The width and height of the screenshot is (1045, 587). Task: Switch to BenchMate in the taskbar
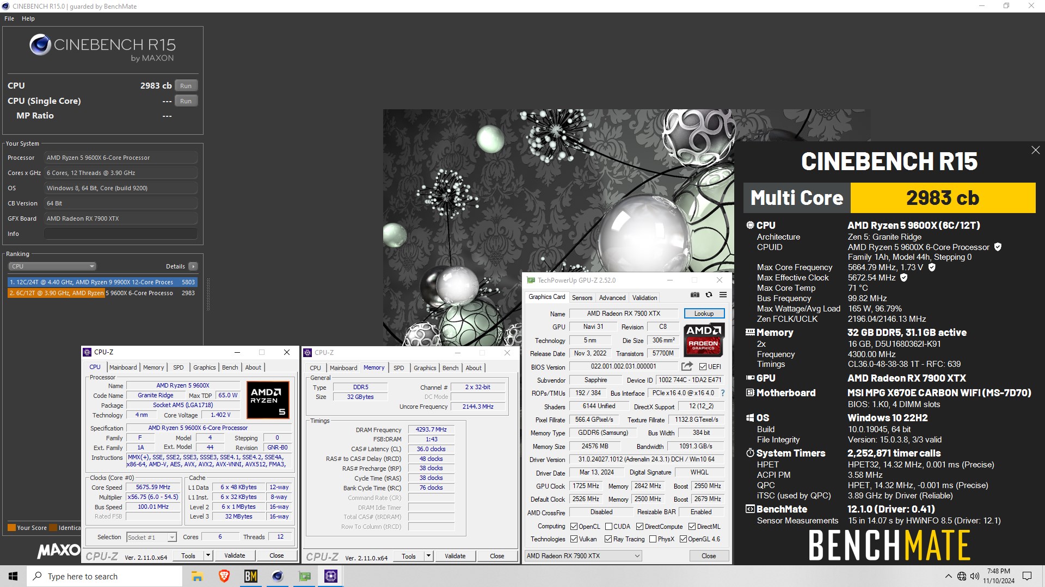(250, 576)
